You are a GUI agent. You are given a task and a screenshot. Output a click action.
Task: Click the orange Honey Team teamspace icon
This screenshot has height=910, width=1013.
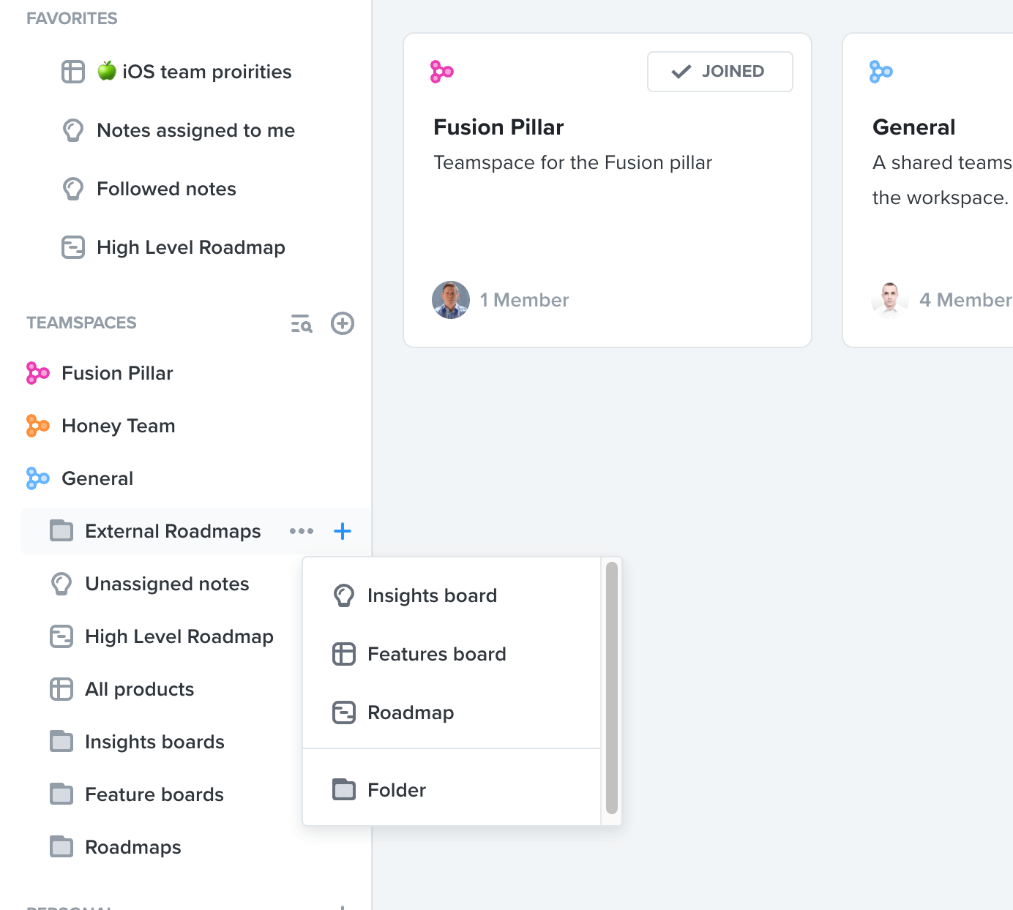pyautogui.click(x=35, y=426)
